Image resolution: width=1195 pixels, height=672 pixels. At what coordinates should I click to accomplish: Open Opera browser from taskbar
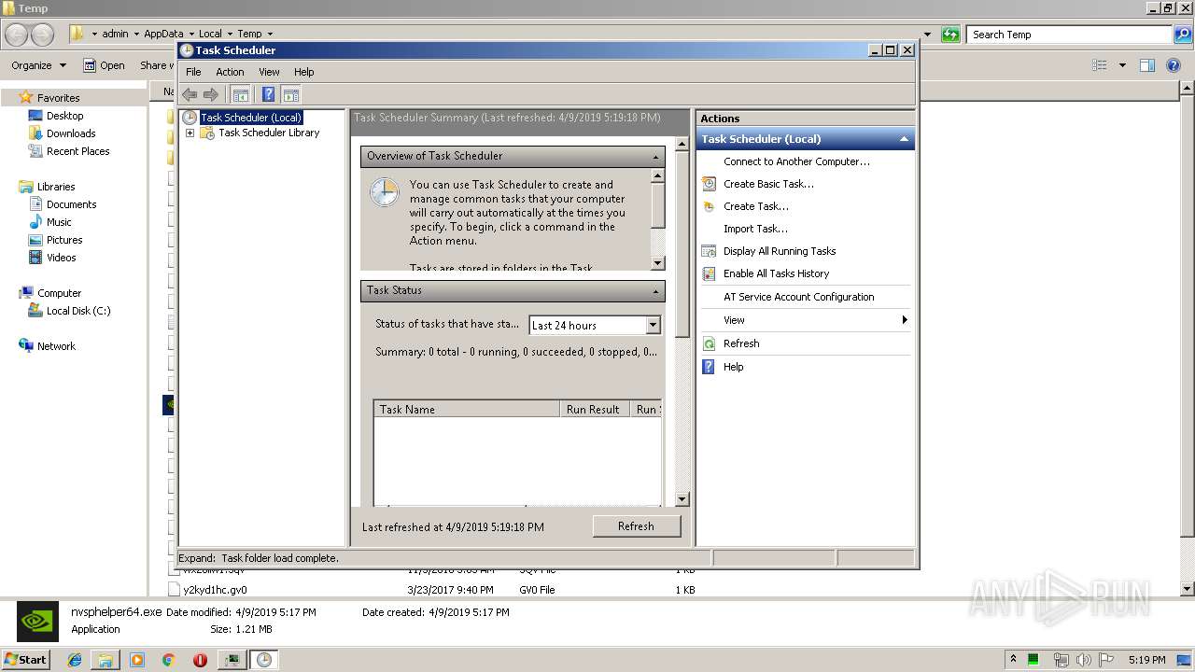coord(200,660)
